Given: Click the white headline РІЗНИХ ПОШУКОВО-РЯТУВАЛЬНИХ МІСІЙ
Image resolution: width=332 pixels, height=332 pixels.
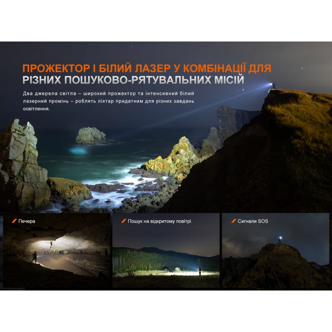Looking at the screenshot, I should [133, 82].
